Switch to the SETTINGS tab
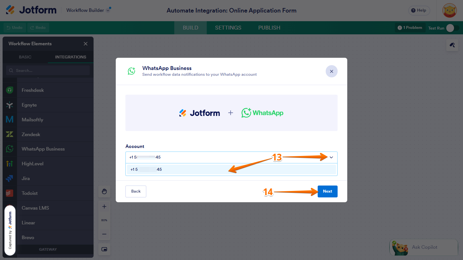The image size is (463, 260). click(x=228, y=28)
